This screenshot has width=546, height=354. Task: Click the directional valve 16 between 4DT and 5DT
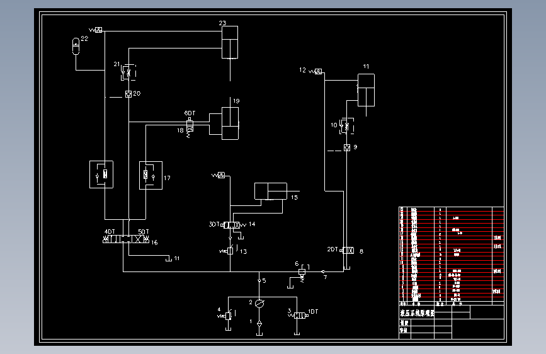point(126,239)
